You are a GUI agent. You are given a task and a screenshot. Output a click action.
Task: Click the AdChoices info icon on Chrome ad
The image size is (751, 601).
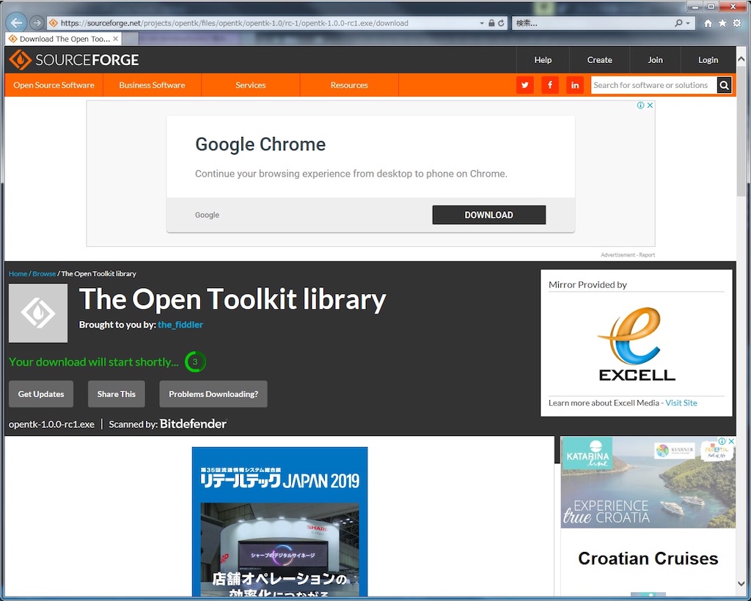point(640,106)
